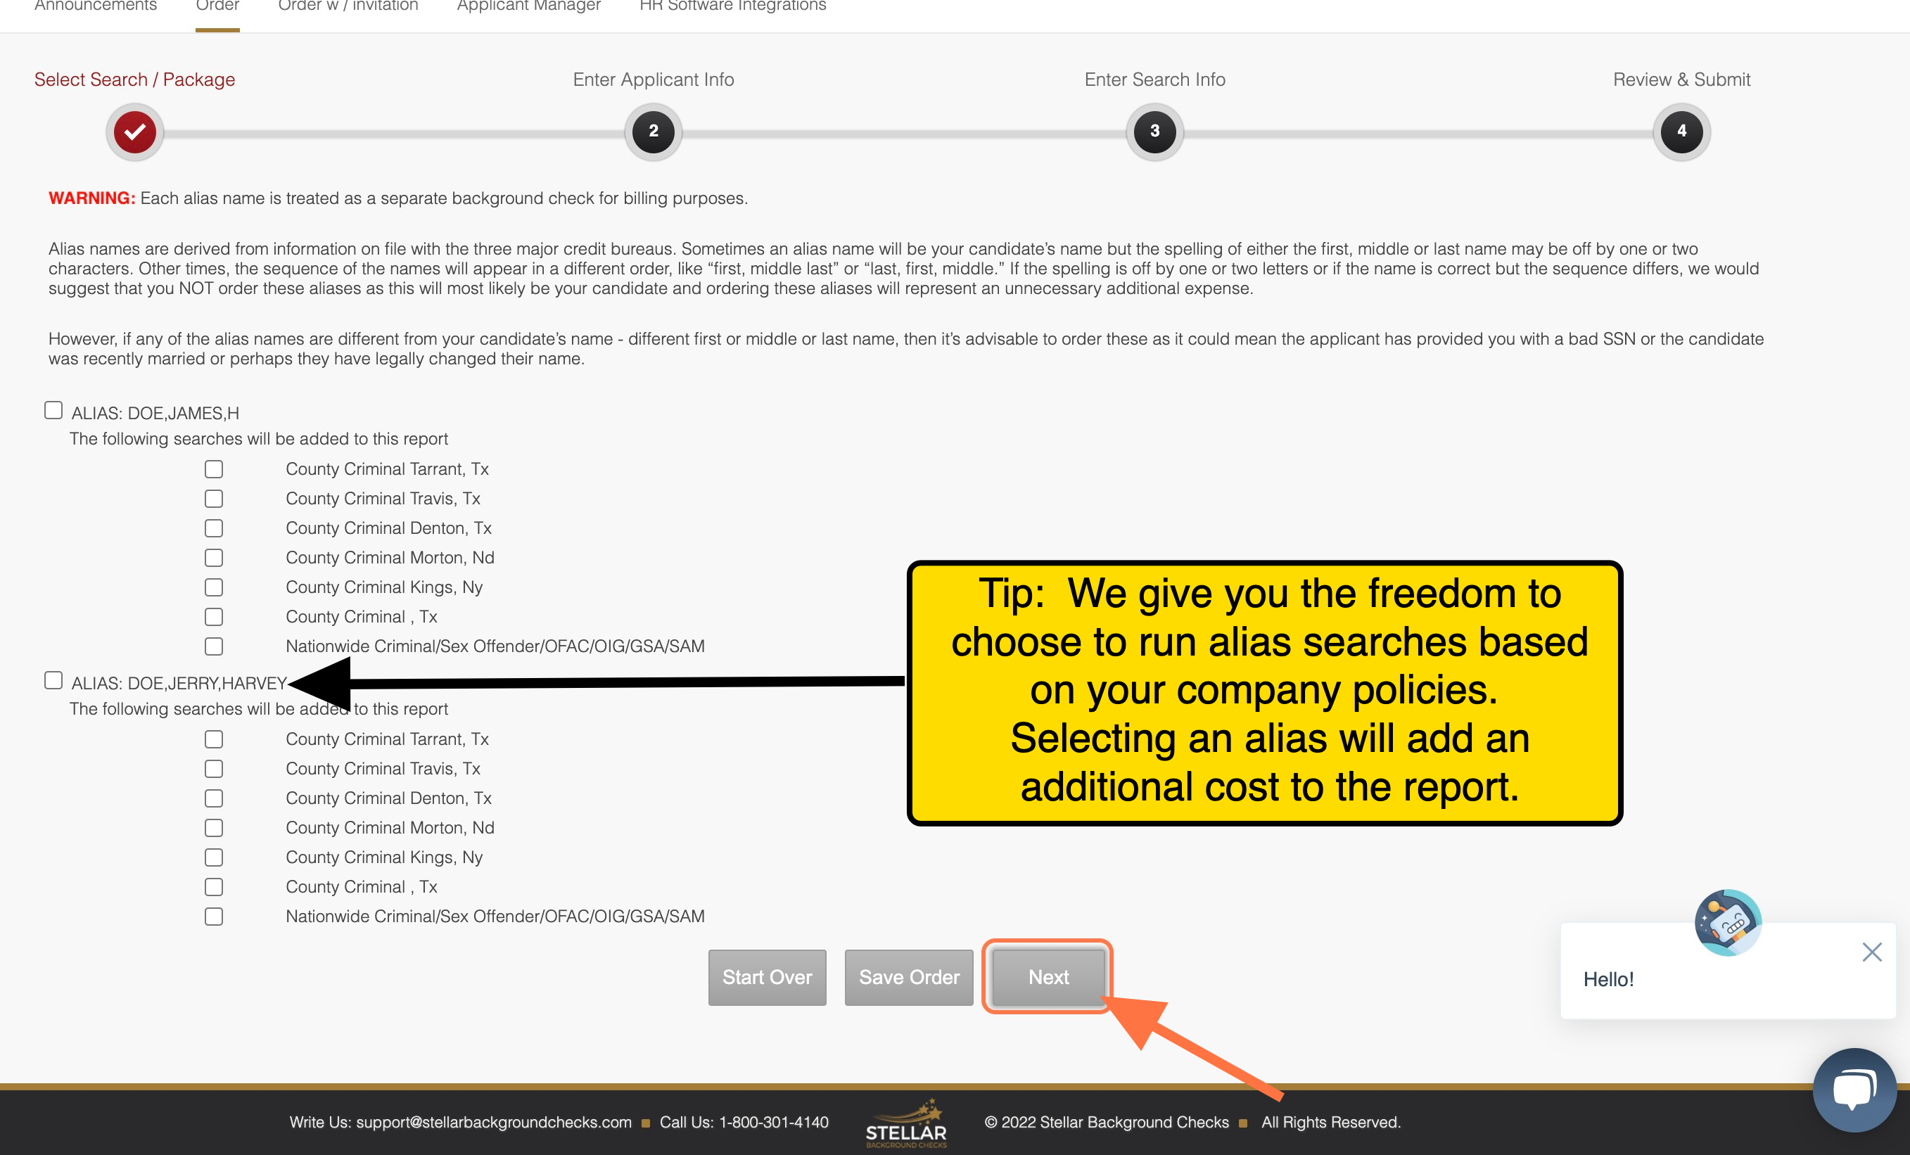Tick County Criminal Kings, Ny under James alias

click(214, 587)
